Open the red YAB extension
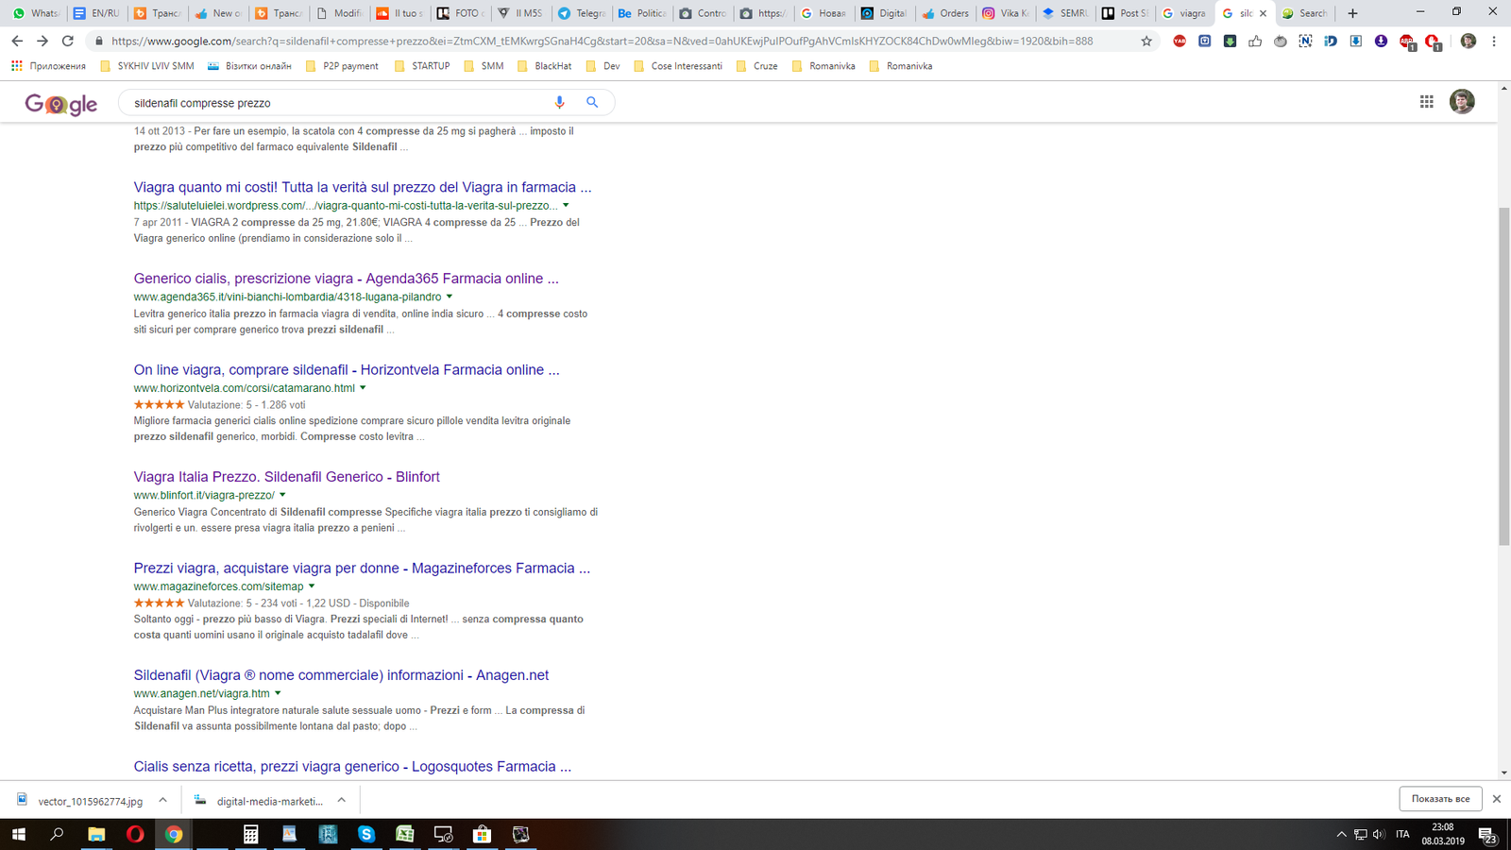1511x850 pixels. pos(1180,42)
